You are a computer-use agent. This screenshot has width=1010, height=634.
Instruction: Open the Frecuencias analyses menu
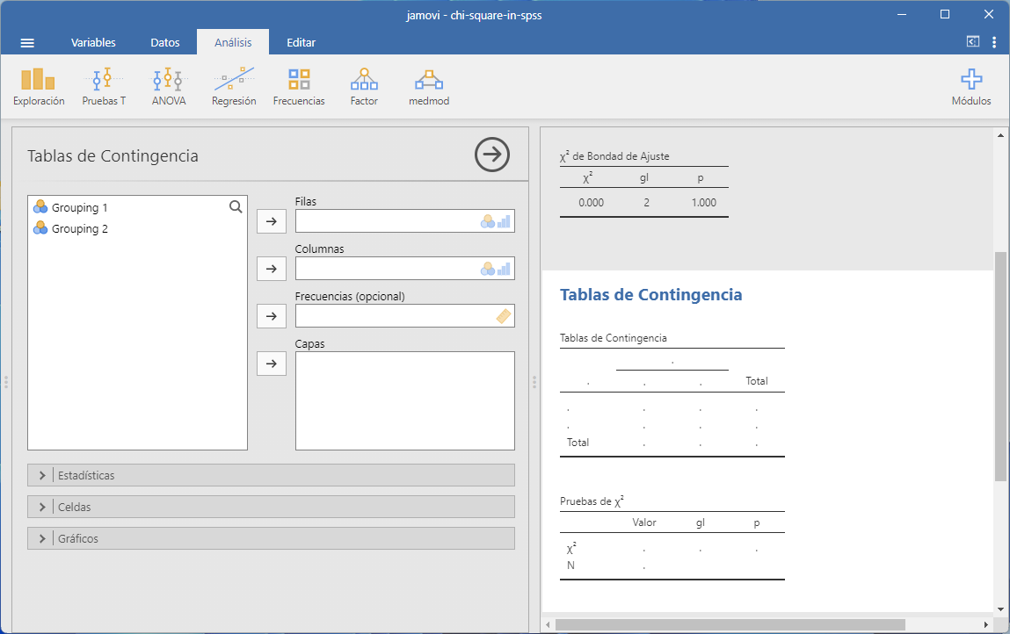point(299,87)
